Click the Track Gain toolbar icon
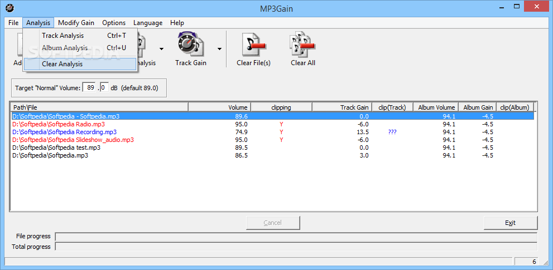The image size is (553, 270). [x=190, y=45]
